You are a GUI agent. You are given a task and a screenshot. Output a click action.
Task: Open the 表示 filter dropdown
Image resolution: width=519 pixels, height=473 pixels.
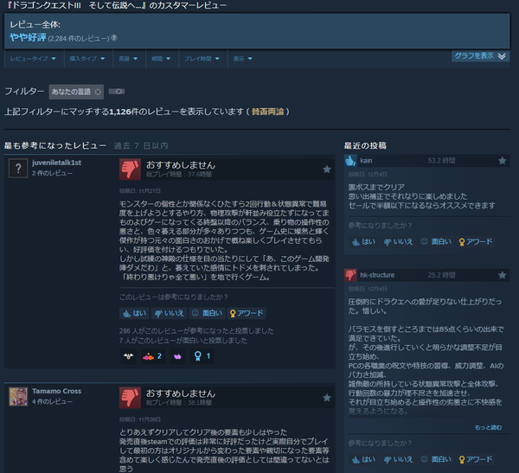tap(244, 59)
